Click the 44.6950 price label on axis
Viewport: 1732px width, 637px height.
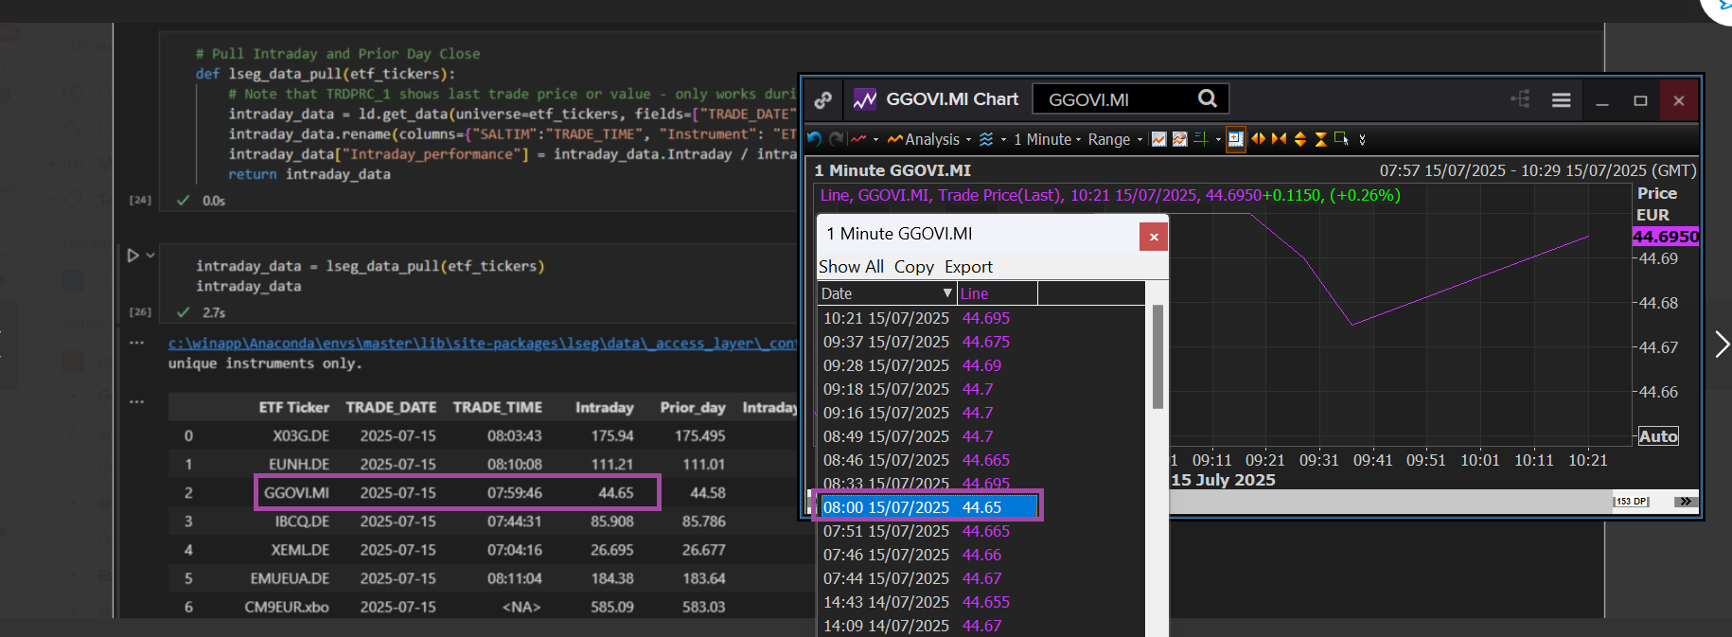pyautogui.click(x=1666, y=237)
